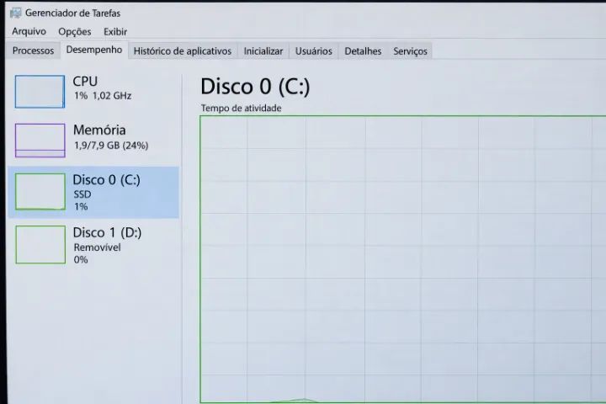Select Disco 0 (C:) sidebar label

106,180
